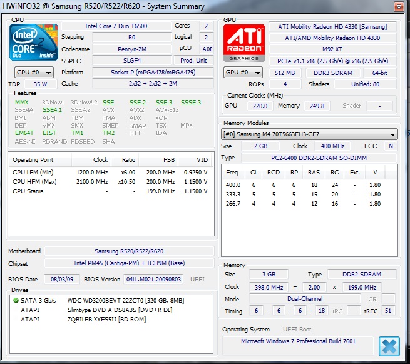Screen dimensions: 410x364
Task: Click the 512 MB video memory field
Action: [285, 73]
